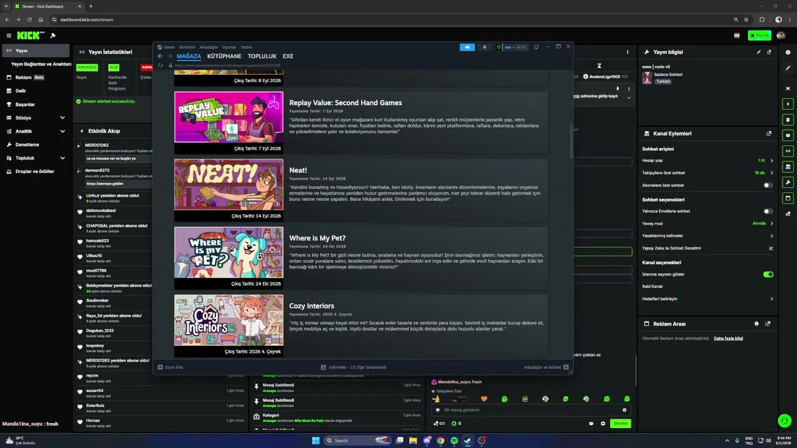This screenshot has width=797, height=448.
Task: Open Yasaklanmış kelimeler chevron
Action: pyautogui.click(x=771, y=236)
